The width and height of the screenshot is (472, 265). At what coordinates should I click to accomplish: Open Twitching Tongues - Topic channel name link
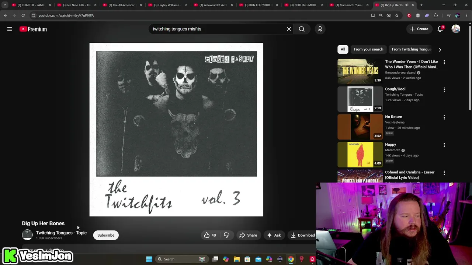[61, 233]
